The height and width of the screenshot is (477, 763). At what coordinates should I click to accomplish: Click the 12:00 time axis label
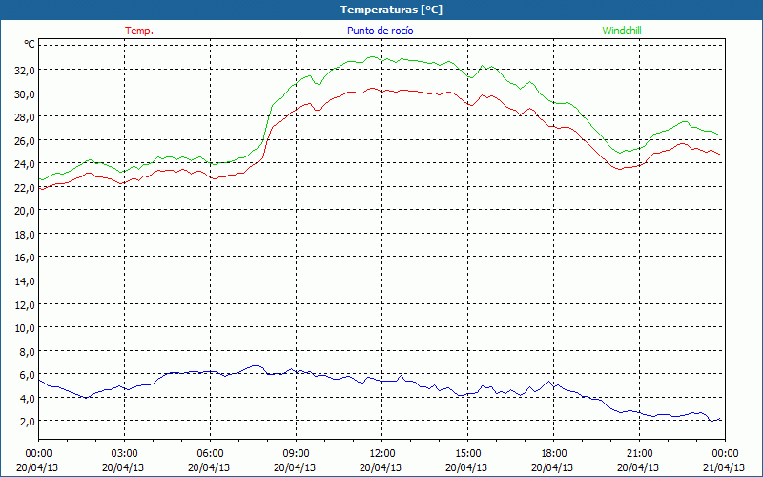tap(382, 454)
